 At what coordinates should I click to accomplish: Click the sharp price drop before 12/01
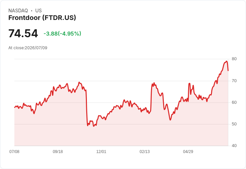[87, 108]
